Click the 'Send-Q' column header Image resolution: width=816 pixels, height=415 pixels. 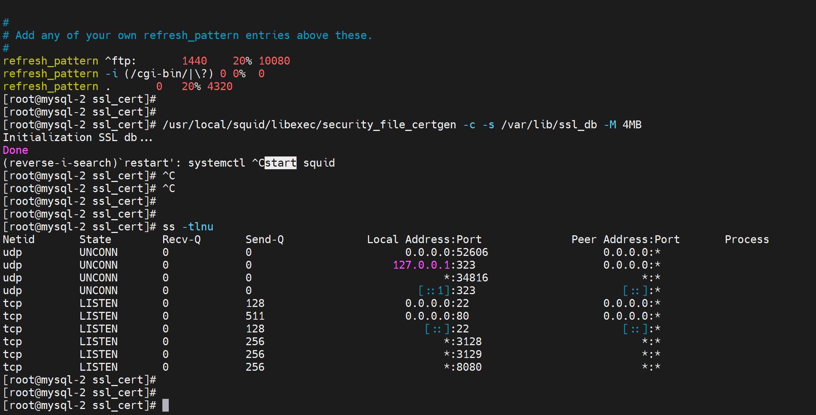264,239
